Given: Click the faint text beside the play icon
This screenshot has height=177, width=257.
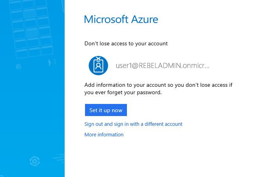Looking at the screenshot, I should 59,158.
